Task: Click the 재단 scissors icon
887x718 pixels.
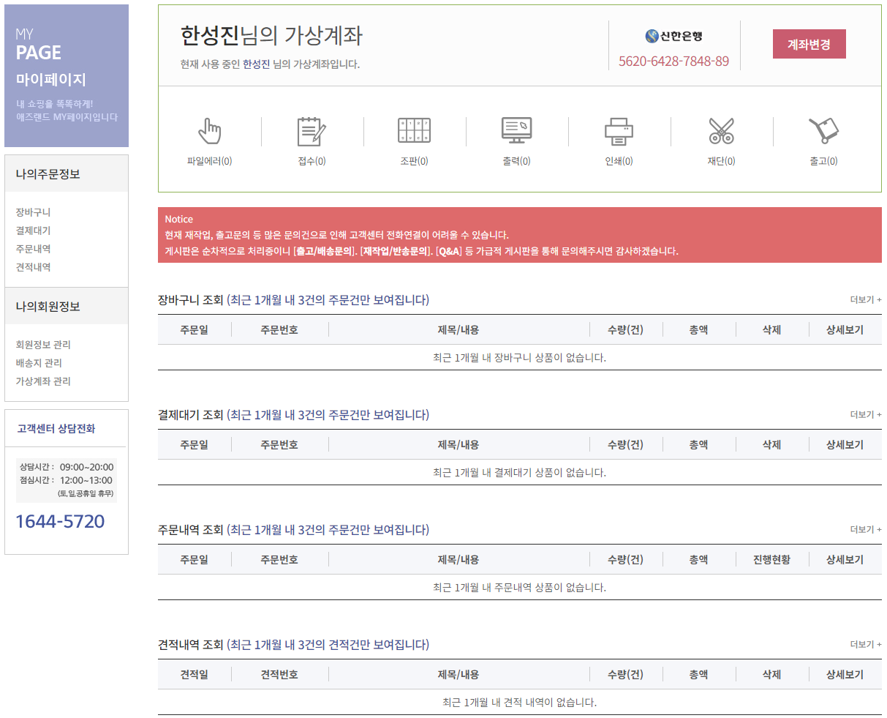Action: tap(721, 131)
